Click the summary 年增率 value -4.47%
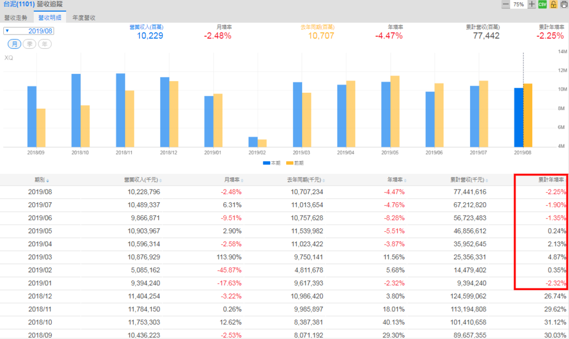 click(389, 36)
